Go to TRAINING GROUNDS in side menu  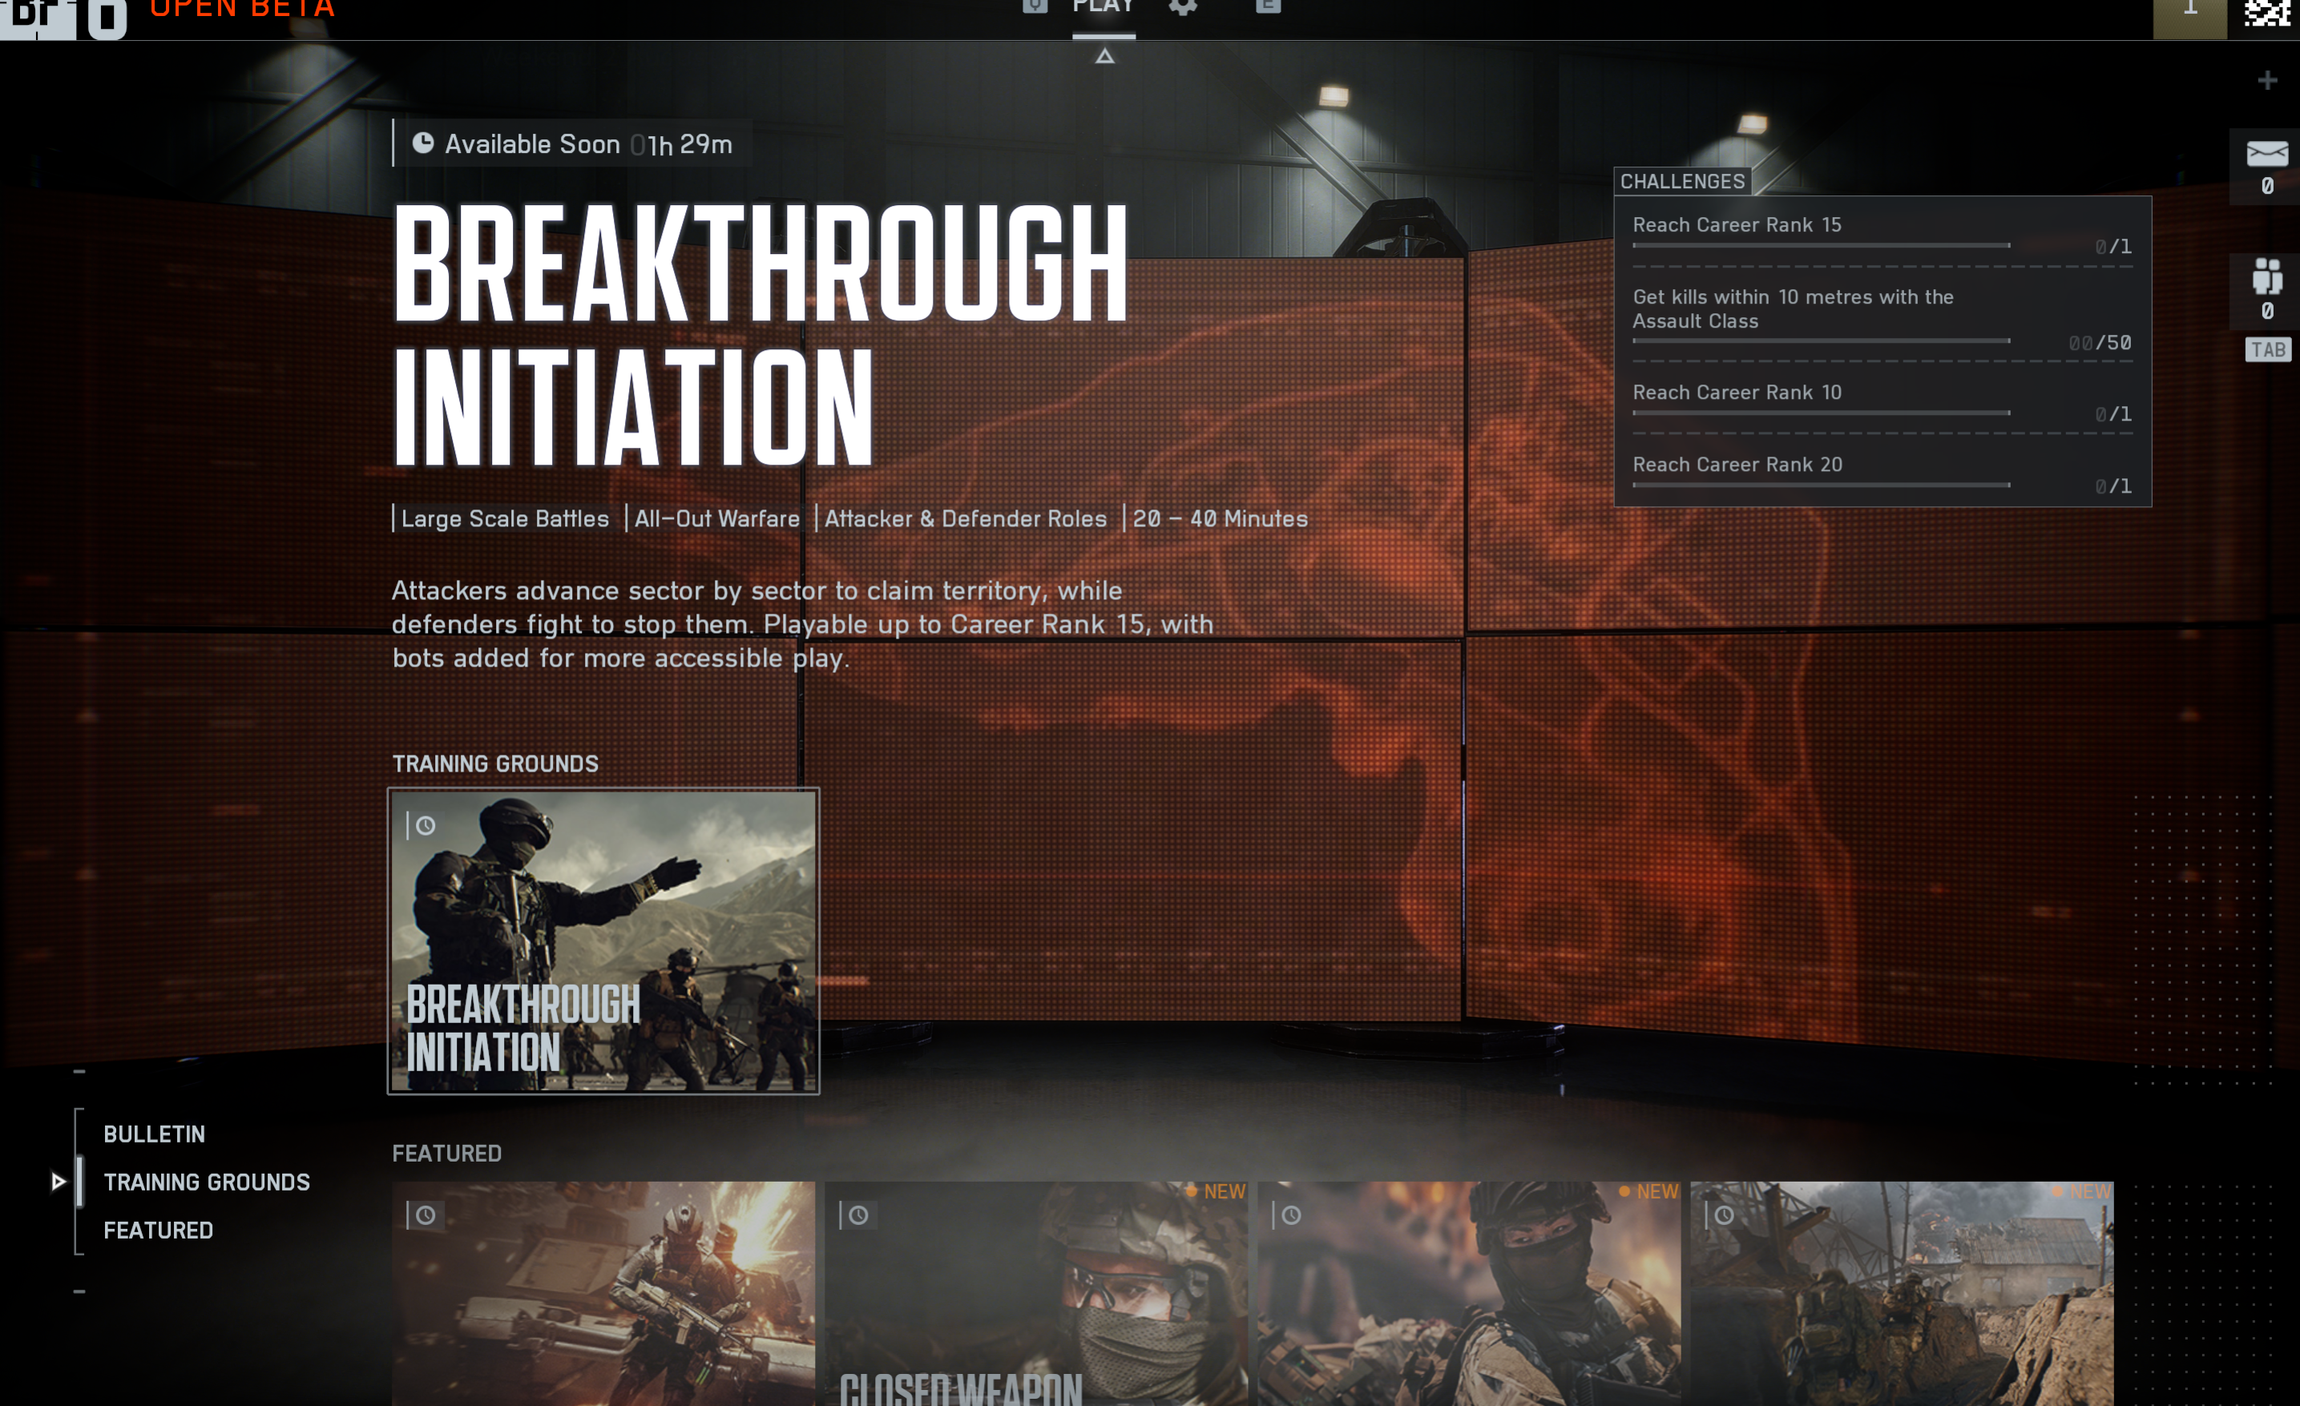(206, 1182)
